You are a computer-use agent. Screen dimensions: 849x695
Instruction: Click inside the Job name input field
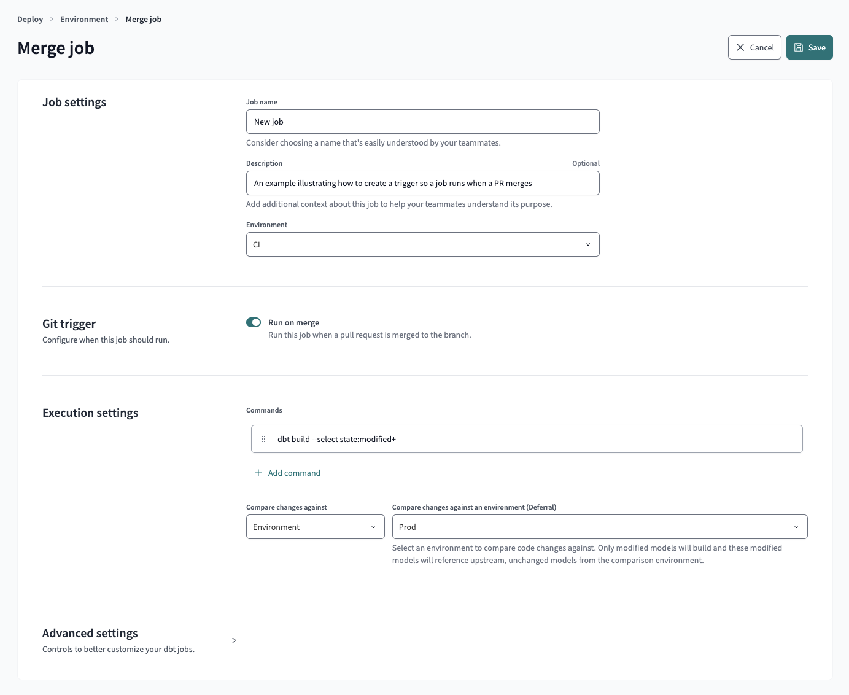[422, 122]
